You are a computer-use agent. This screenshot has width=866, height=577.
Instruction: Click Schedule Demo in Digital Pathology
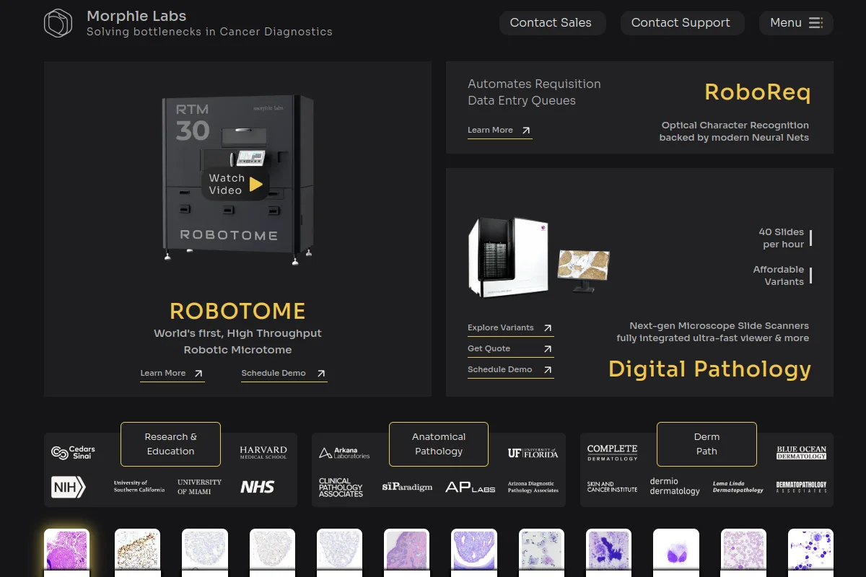510,370
